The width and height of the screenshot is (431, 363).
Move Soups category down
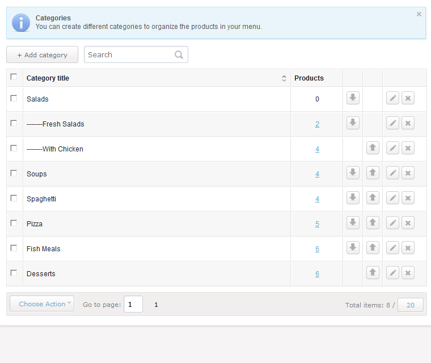(353, 173)
